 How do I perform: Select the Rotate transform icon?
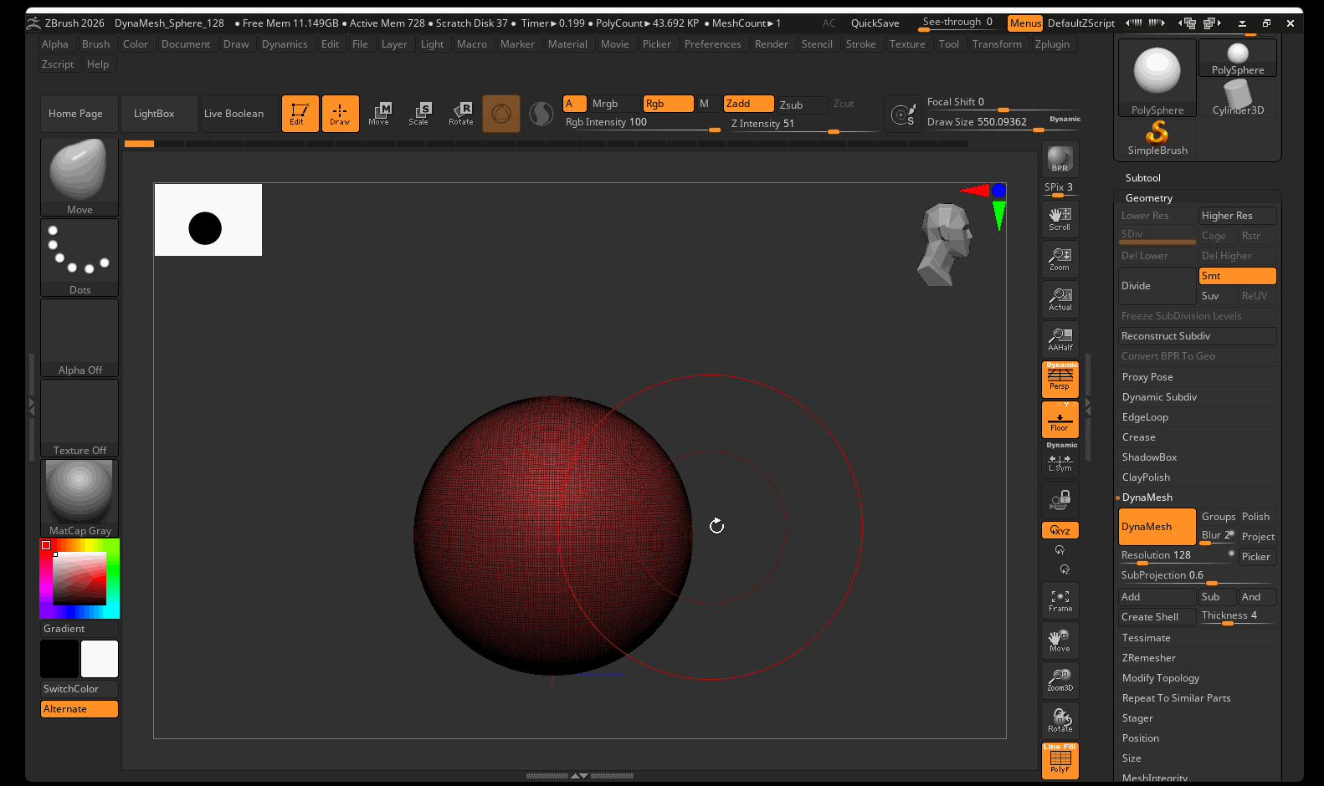(x=461, y=113)
